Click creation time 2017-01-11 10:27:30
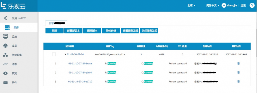The height and width of the screenshot is (93, 257). click(207, 55)
